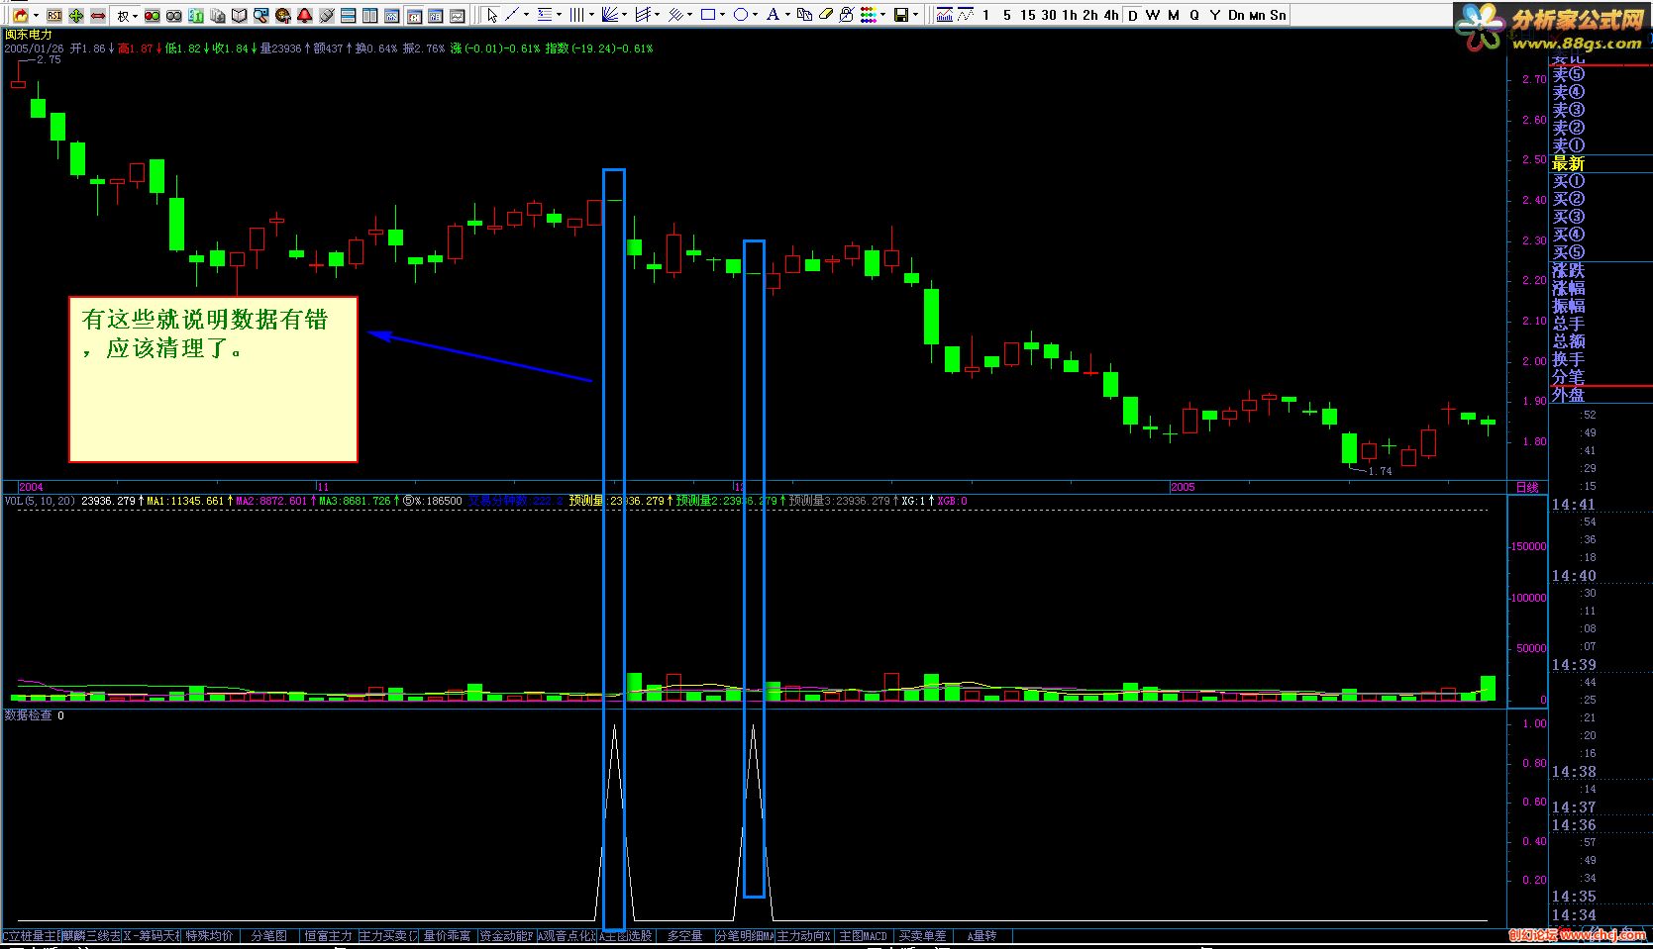Image resolution: width=1653 pixels, height=949 pixels.
Task: Select the M monthly period button
Action: coord(1174,15)
